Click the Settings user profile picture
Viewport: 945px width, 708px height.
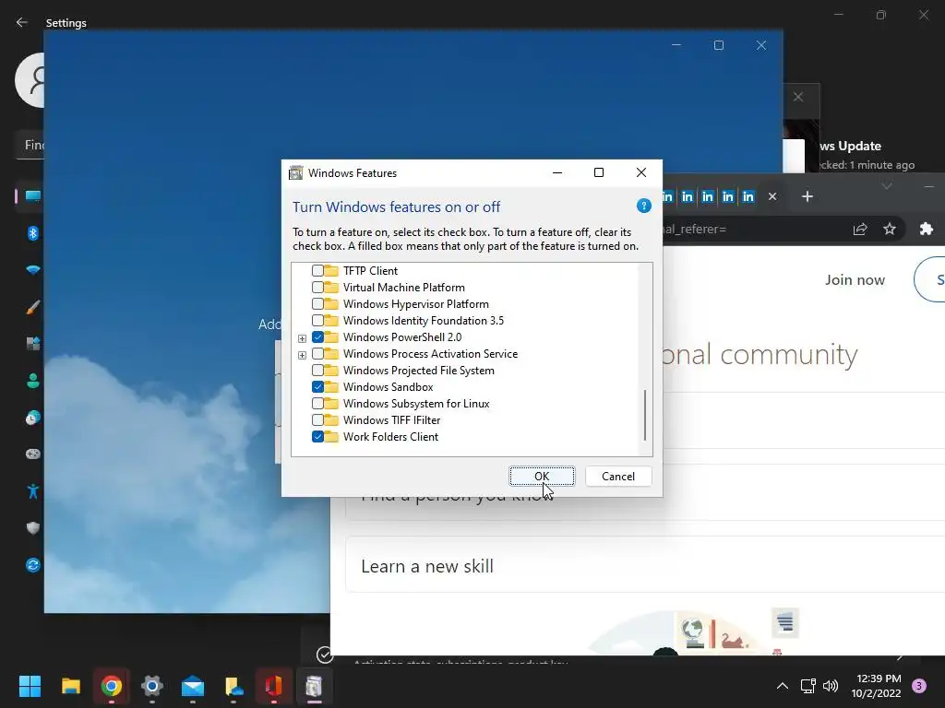coord(30,79)
